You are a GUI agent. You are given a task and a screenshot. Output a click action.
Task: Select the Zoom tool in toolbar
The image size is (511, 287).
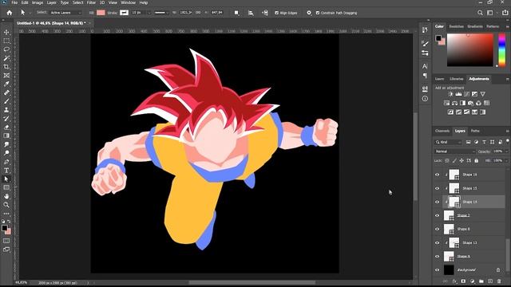(6, 205)
